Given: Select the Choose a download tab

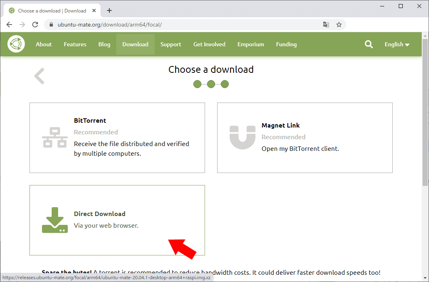Looking at the screenshot, I should point(52,10).
